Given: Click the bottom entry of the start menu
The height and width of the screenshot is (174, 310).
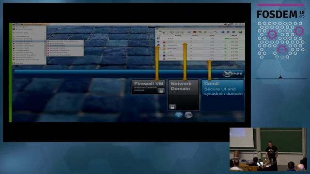Looking at the screenshot, I should pyautogui.click(x=29, y=63).
